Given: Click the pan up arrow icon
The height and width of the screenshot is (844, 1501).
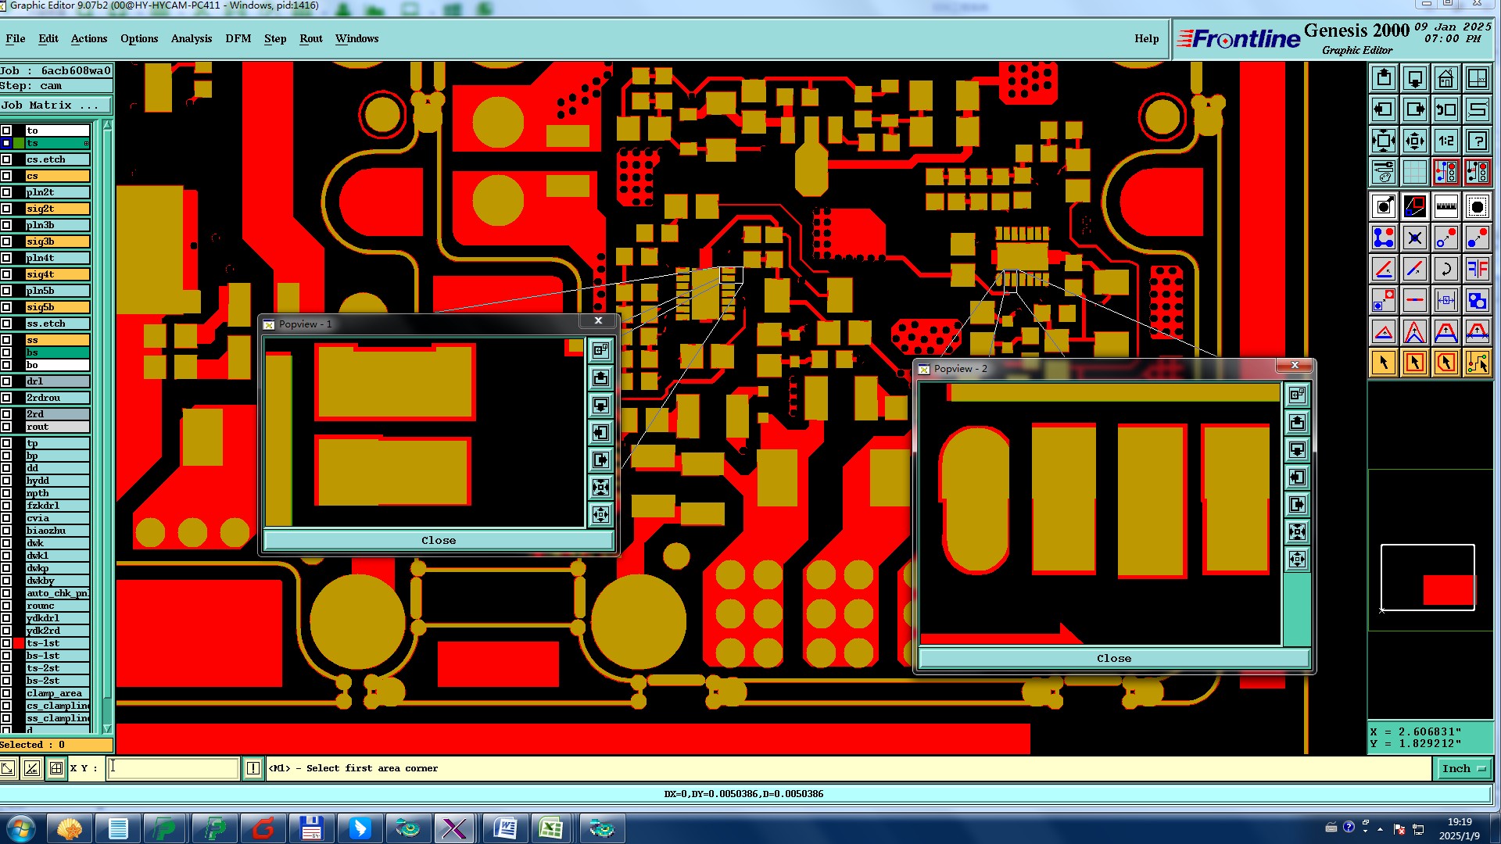Looking at the screenshot, I should pyautogui.click(x=1384, y=78).
